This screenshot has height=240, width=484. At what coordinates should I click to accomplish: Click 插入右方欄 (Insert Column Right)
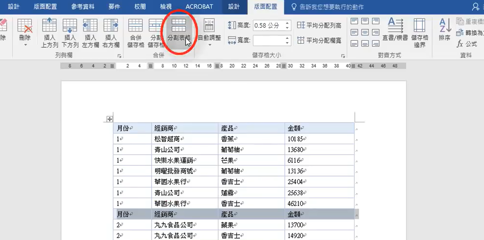click(x=111, y=33)
